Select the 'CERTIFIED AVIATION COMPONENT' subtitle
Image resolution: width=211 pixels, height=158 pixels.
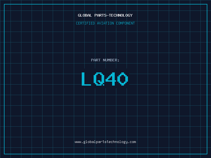click(x=105, y=23)
